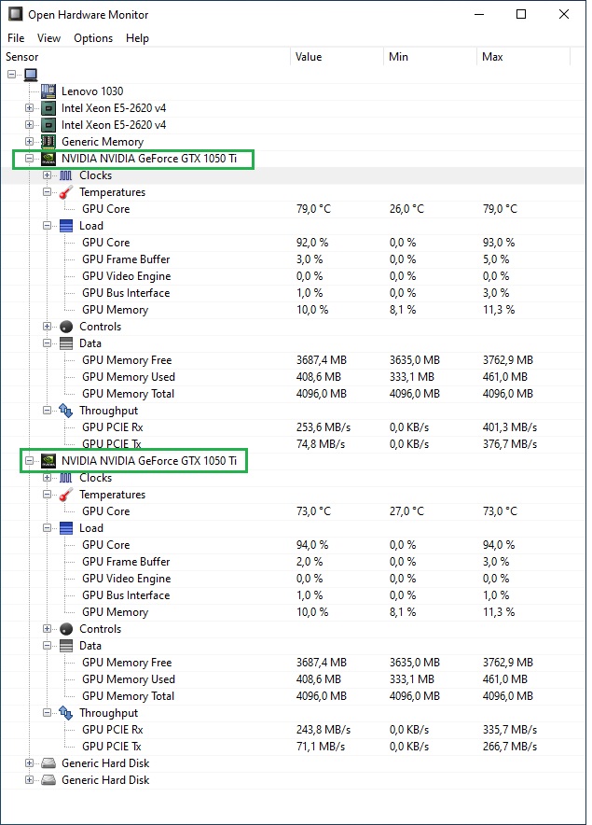592x825 pixels.
Task: Click the Lenovo 1030 mainboard icon
Action: (48, 91)
